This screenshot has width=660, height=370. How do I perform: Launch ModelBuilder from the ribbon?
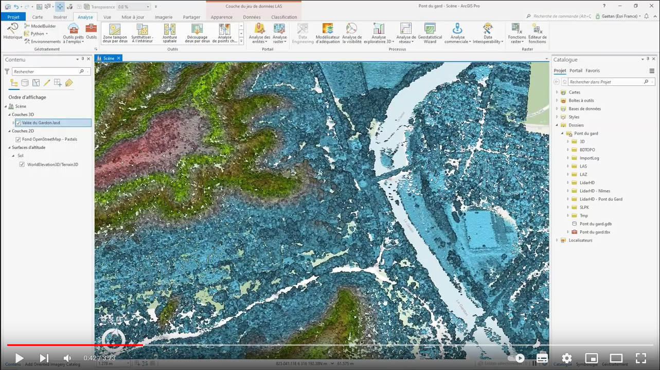point(43,26)
